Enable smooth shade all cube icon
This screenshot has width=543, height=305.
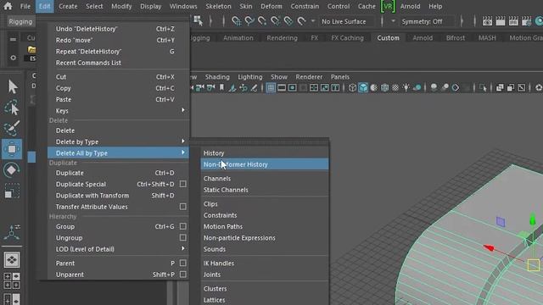click(363, 88)
